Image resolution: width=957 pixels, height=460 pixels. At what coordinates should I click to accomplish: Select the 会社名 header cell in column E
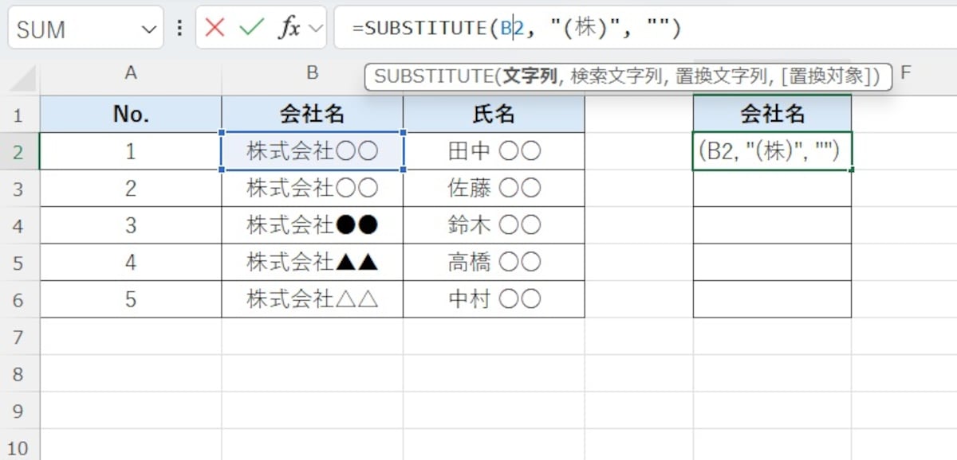[x=772, y=114]
